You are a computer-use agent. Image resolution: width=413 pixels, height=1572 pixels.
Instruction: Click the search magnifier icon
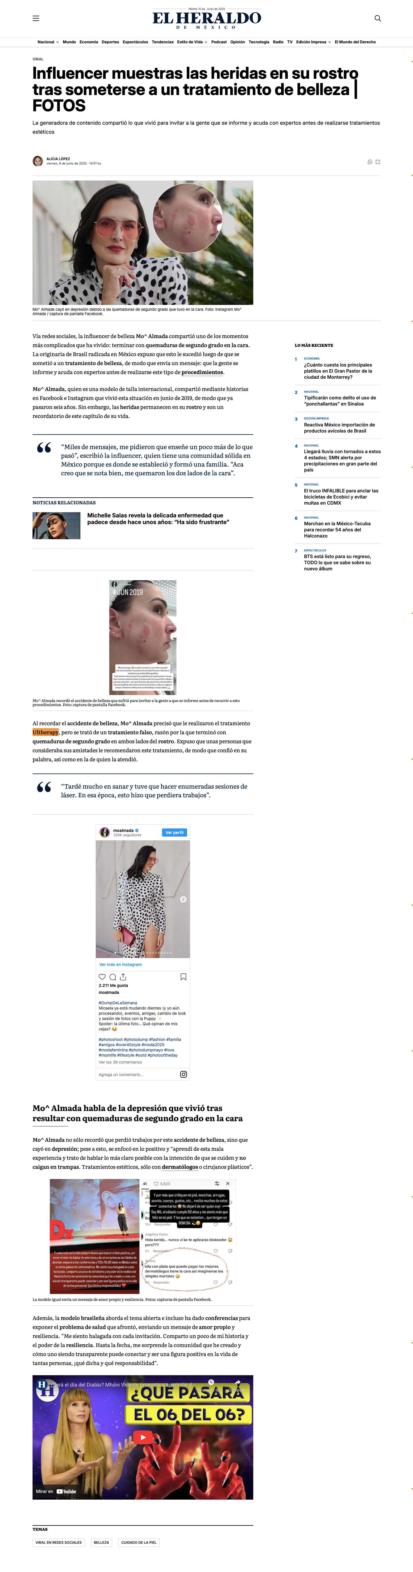tap(378, 18)
